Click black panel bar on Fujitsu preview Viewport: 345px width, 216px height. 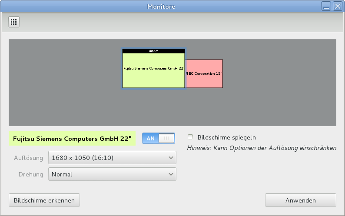[x=153, y=51]
